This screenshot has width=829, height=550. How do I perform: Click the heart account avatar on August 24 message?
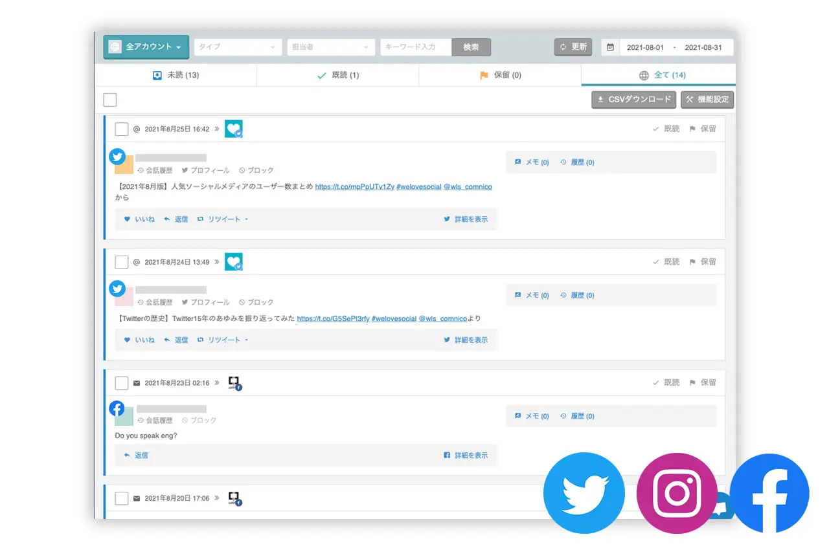(234, 262)
